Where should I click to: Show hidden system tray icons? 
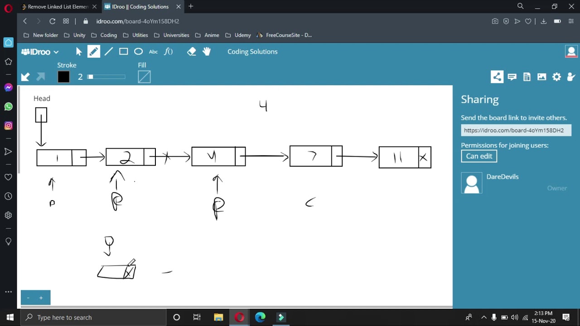click(x=483, y=317)
